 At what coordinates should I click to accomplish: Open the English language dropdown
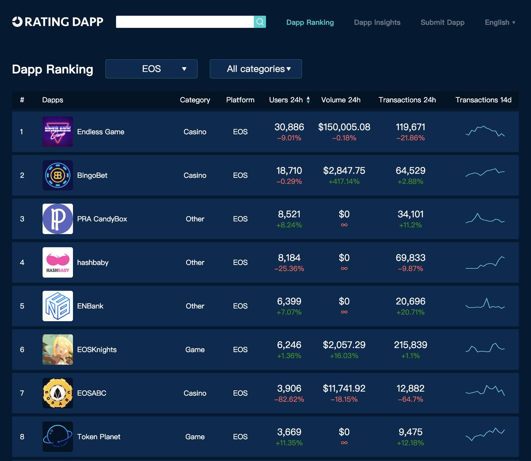pos(500,23)
